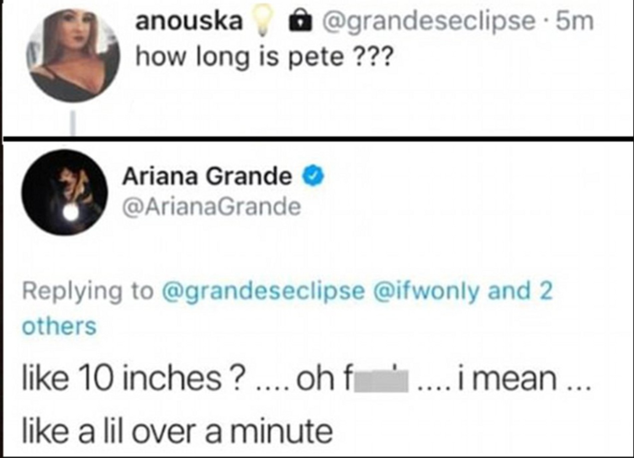Click the gray censored word block

[380, 381]
